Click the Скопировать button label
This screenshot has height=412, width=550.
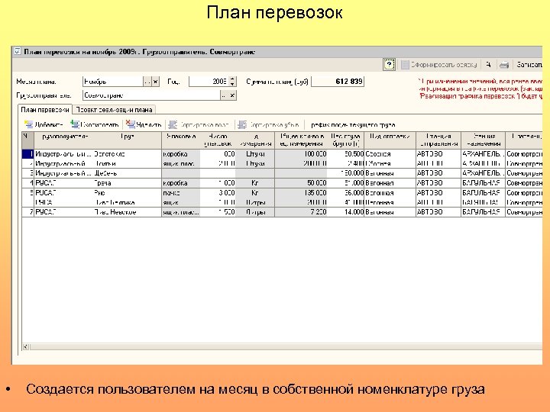(x=99, y=124)
